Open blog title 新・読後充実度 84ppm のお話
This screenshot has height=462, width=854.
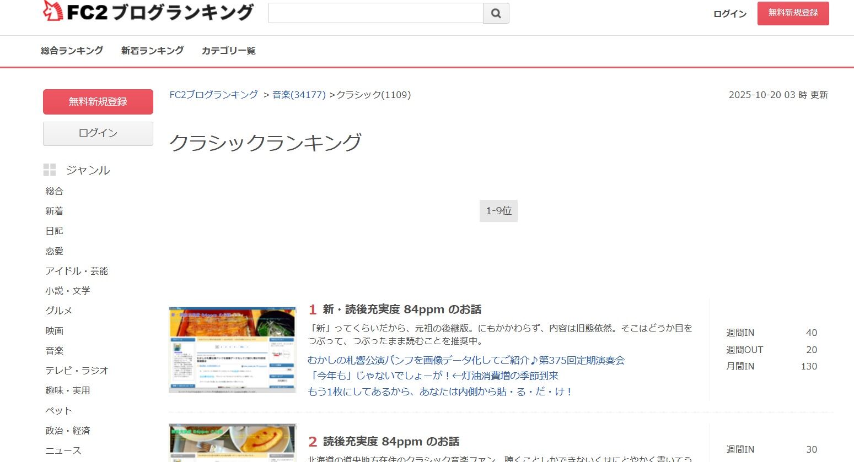402,309
